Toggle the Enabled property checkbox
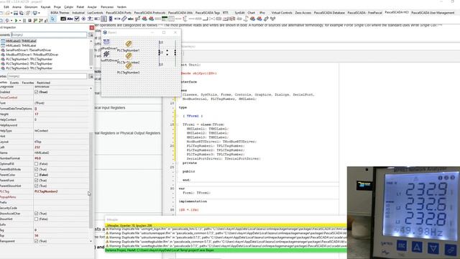This screenshot has height=259, width=460. tap(37, 92)
